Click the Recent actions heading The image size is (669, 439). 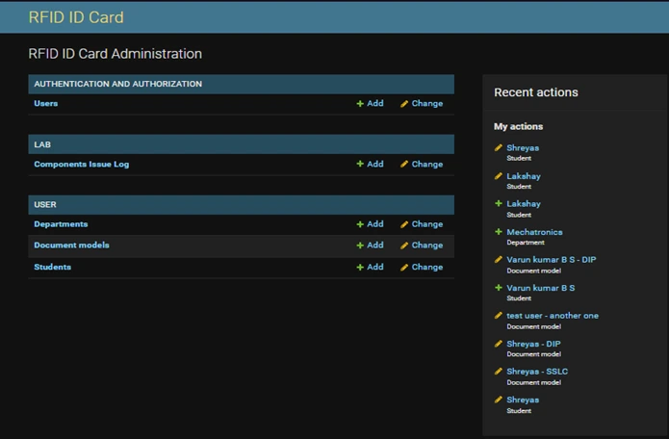coord(536,92)
